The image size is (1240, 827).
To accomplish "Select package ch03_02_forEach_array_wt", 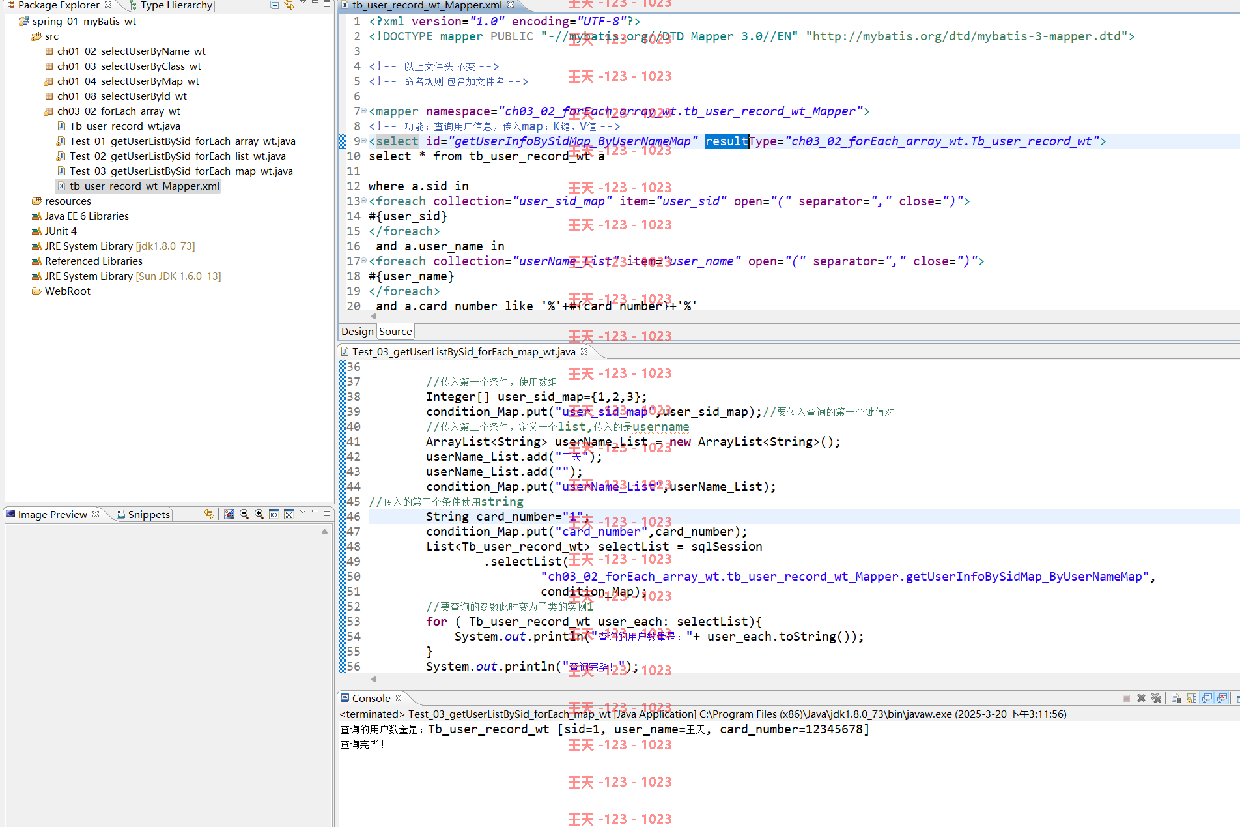I will [x=119, y=111].
